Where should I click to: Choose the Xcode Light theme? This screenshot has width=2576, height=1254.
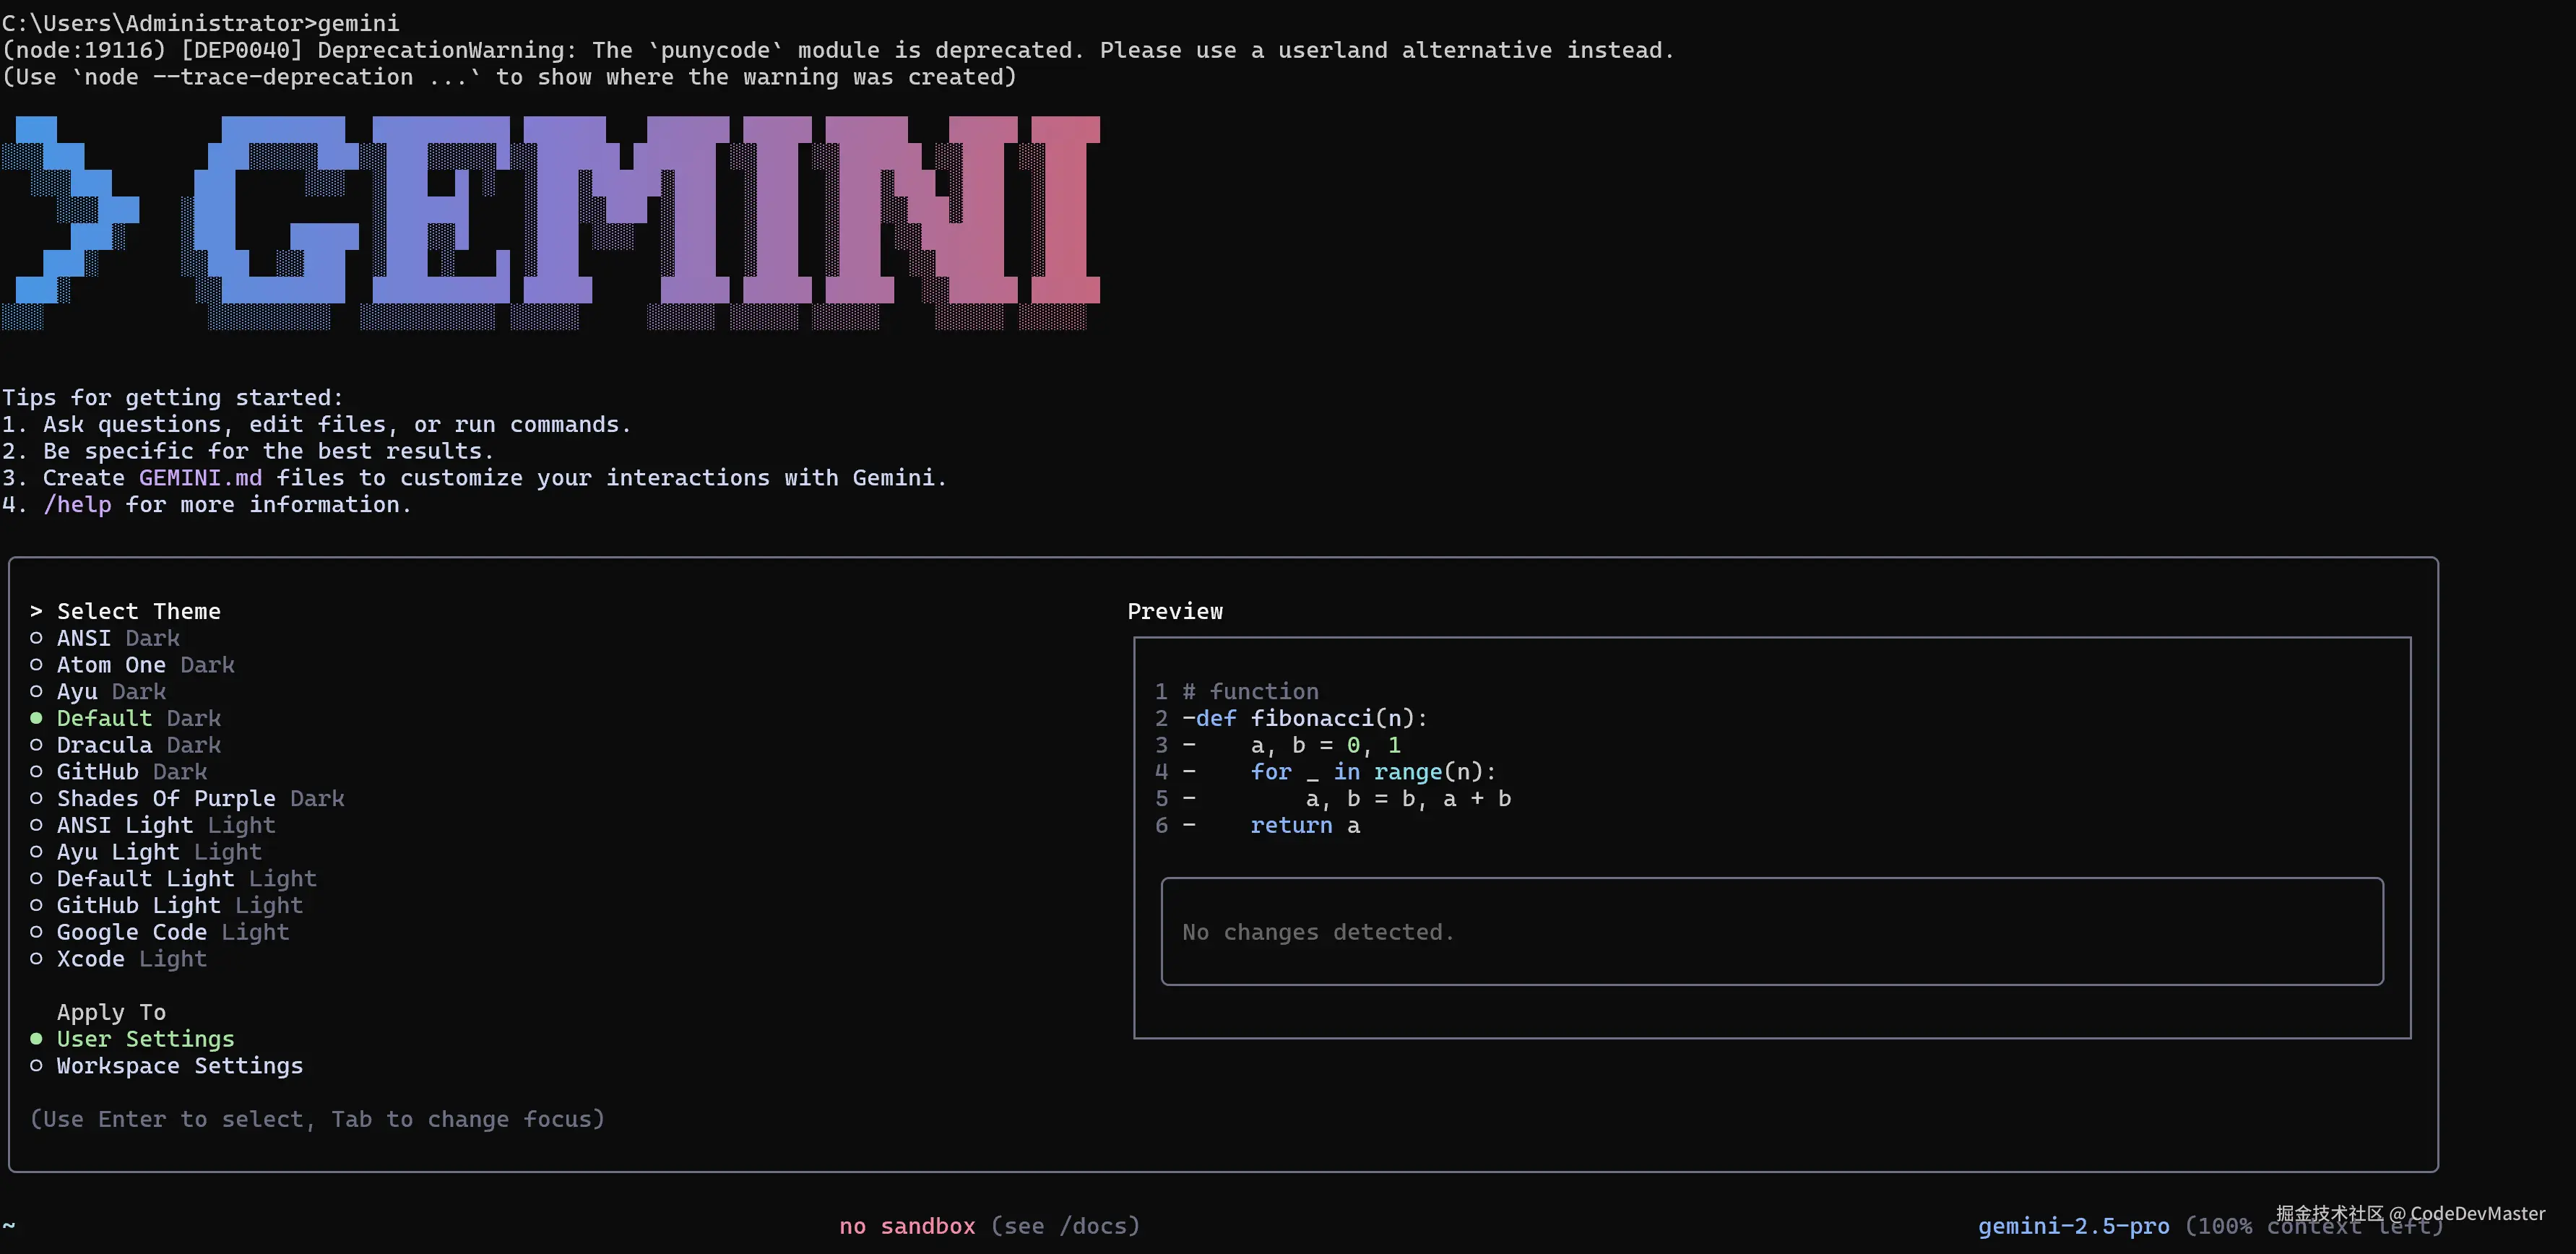(x=118, y=959)
